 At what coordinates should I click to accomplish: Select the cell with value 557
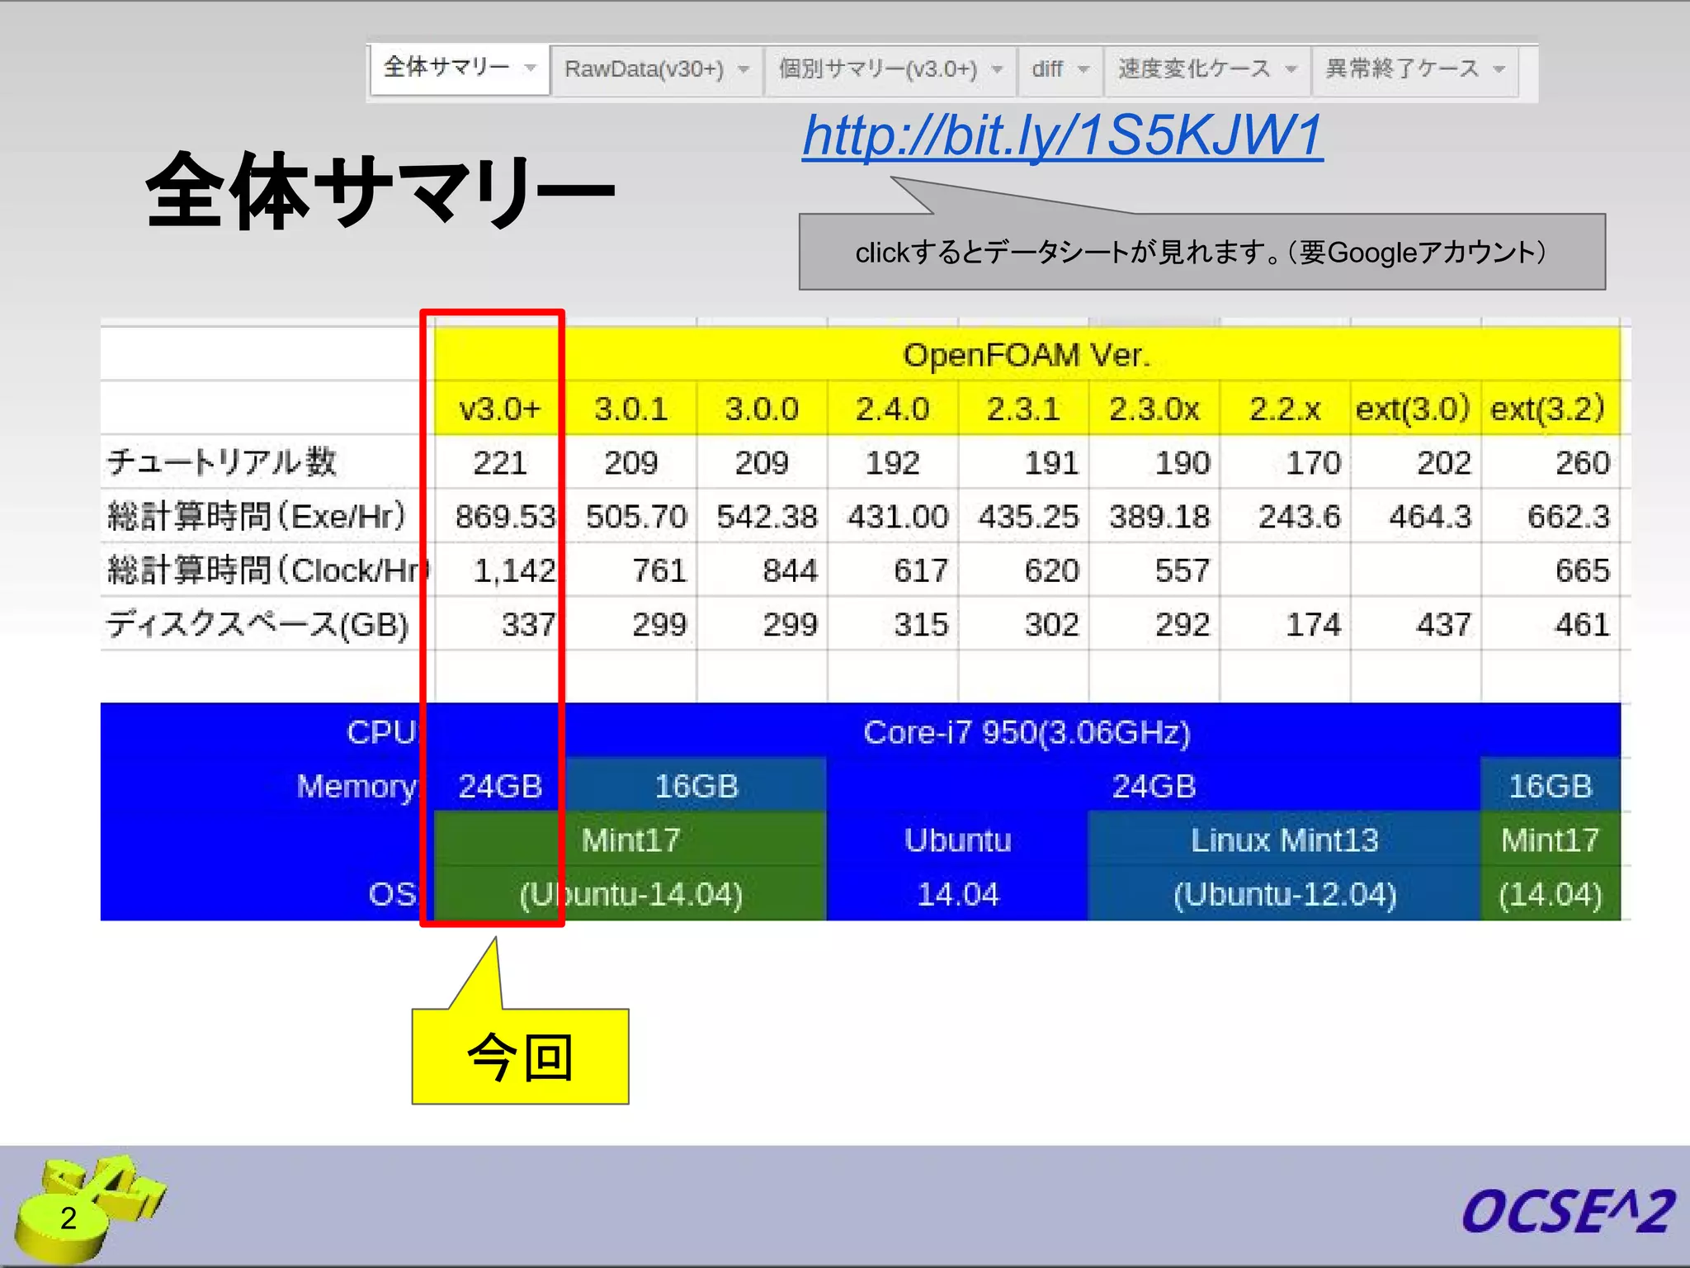(1154, 570)
